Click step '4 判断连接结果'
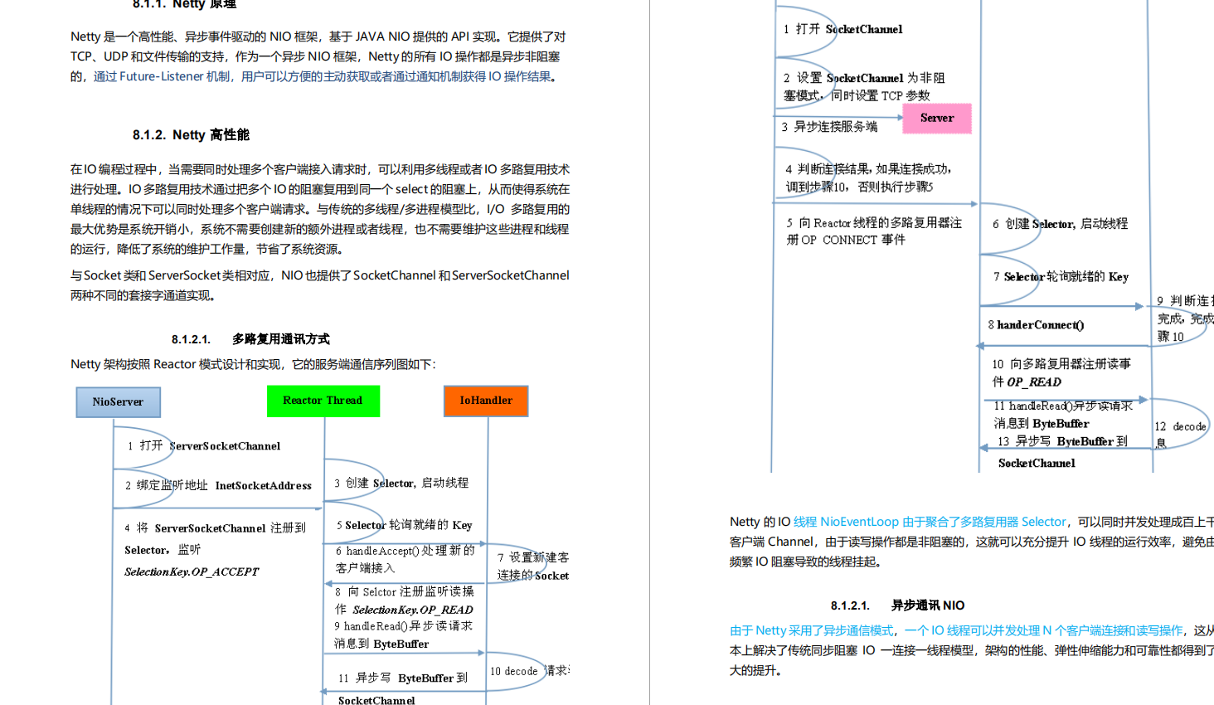1214x705 pixels. tap(868, 177)
